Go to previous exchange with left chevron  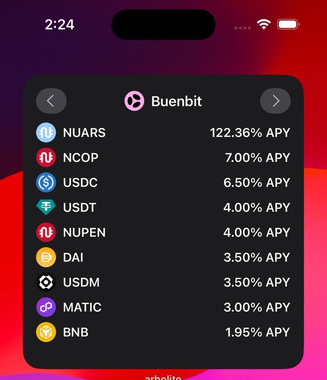pyautogui.click(x=51, y=101)
